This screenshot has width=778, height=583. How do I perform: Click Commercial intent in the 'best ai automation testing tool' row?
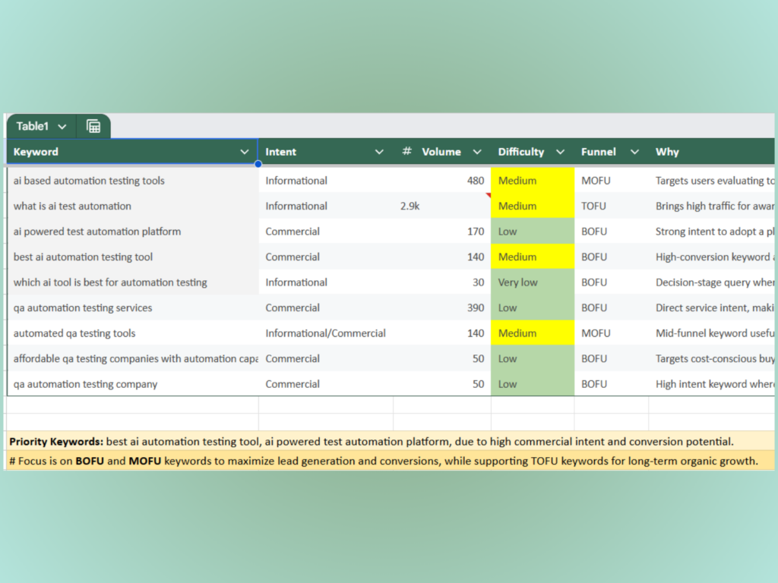[x=326, y=257]
